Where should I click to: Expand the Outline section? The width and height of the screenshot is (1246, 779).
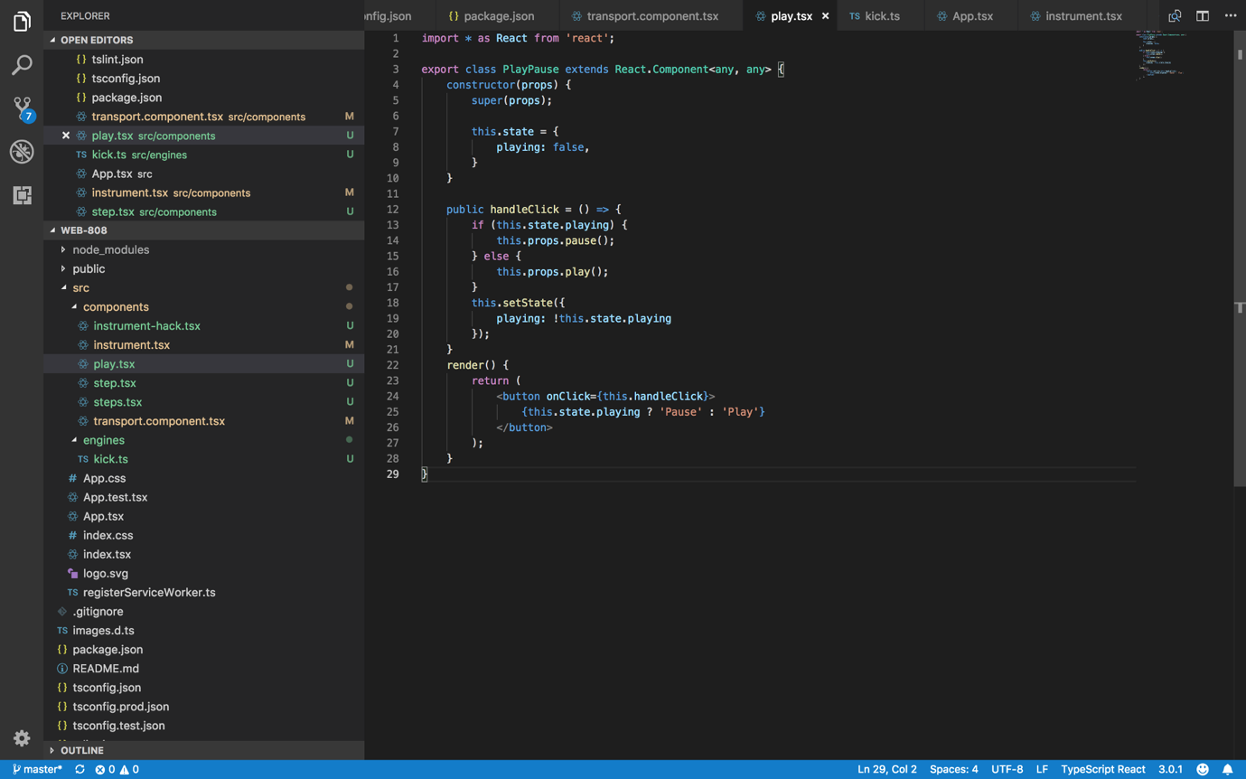click(81, 750)
